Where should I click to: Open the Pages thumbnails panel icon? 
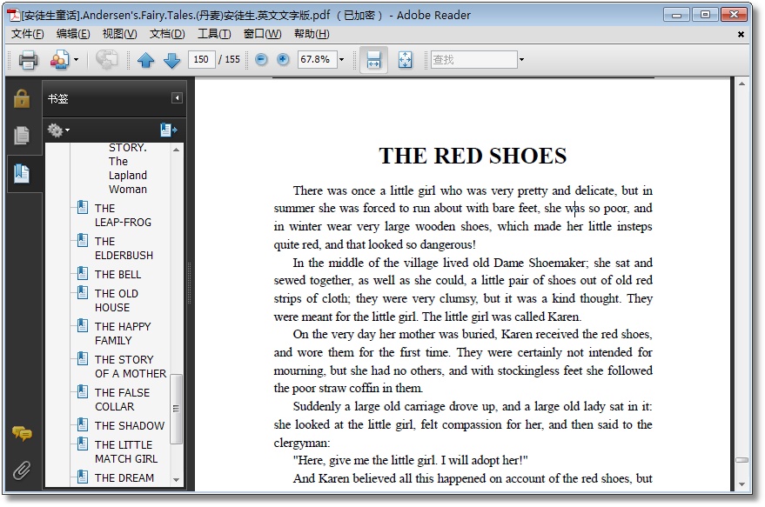click(x=22, y=135)
